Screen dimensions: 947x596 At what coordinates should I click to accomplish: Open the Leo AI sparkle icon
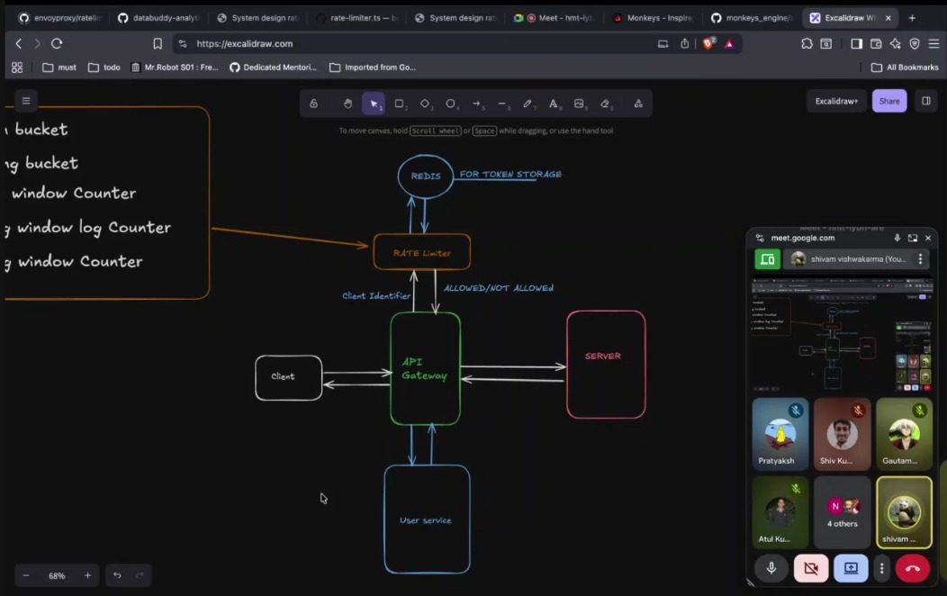click(895, 43)
